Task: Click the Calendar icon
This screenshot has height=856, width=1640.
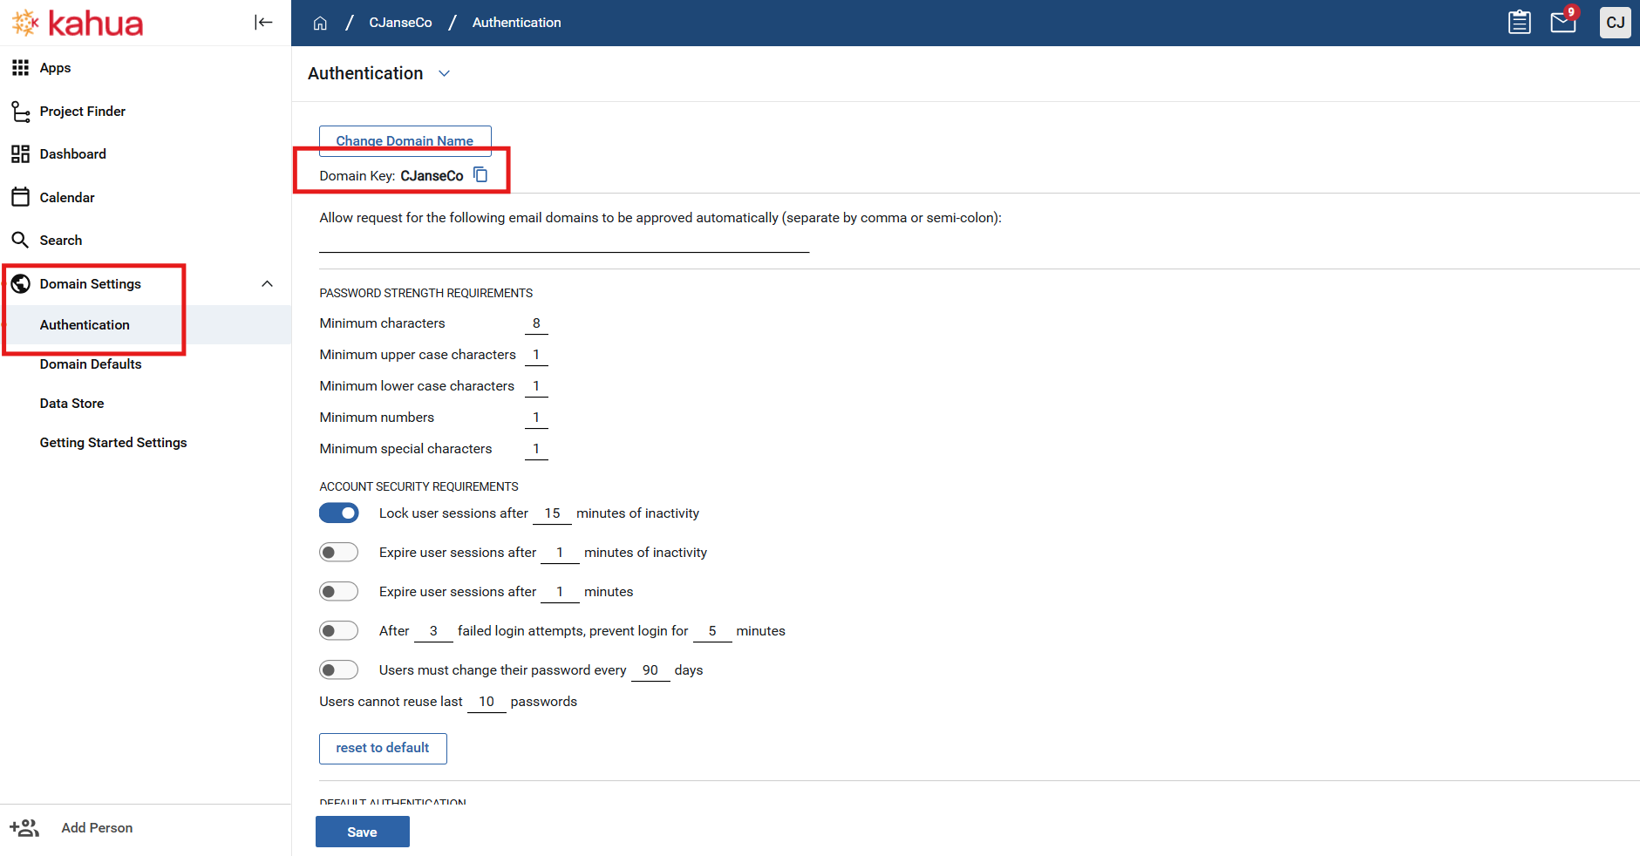Action: tap(20, 197)
